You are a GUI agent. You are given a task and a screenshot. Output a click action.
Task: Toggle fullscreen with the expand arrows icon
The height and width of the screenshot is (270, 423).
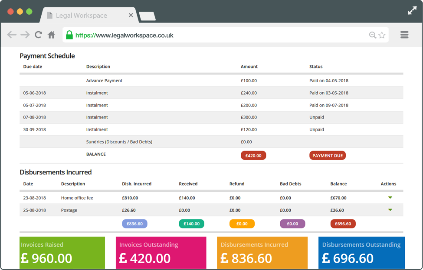click(412, 10)
